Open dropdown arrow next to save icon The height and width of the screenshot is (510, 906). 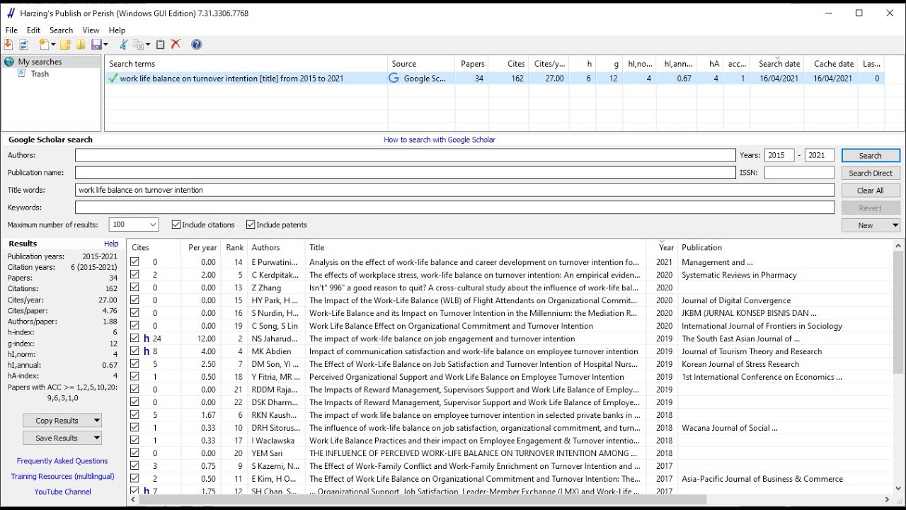(105, 45)
